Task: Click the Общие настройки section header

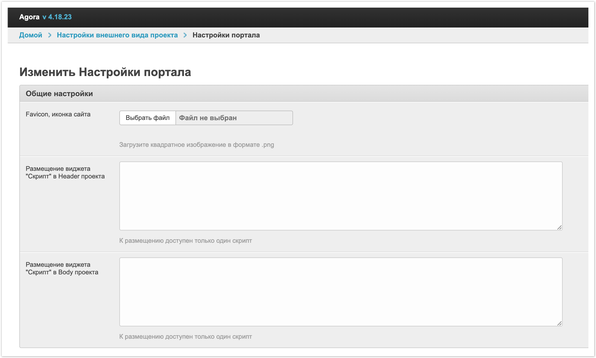Action: pos(59,94)
